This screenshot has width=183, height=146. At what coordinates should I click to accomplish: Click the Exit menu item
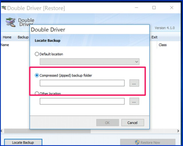(x=154, y=37)
